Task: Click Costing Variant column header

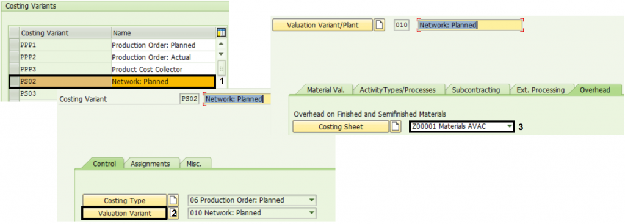Action: tap(65, 33)
